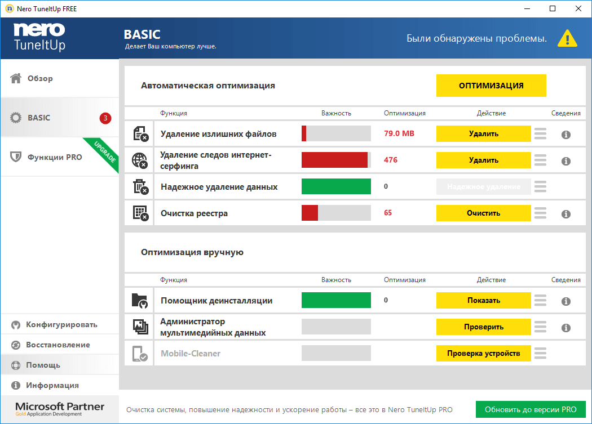Open details menu for Mobile-Cleaner row
The width and height of the screenshot is (592, 424).
click(x=540, y=353)
